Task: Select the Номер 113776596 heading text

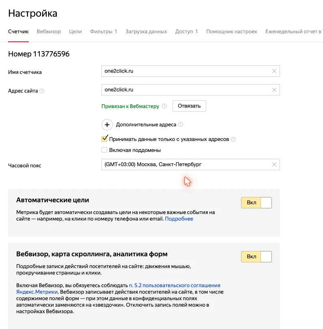Action: [x=39, y=54]
